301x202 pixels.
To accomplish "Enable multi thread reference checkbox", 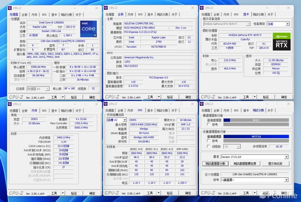I will [x=208, y=141].
